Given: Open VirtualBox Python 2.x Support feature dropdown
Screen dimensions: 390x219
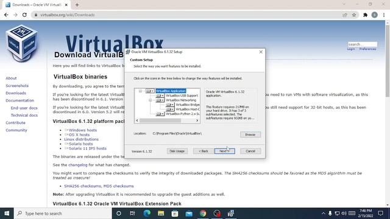Looking at the screenshot, I should [160, 114].
